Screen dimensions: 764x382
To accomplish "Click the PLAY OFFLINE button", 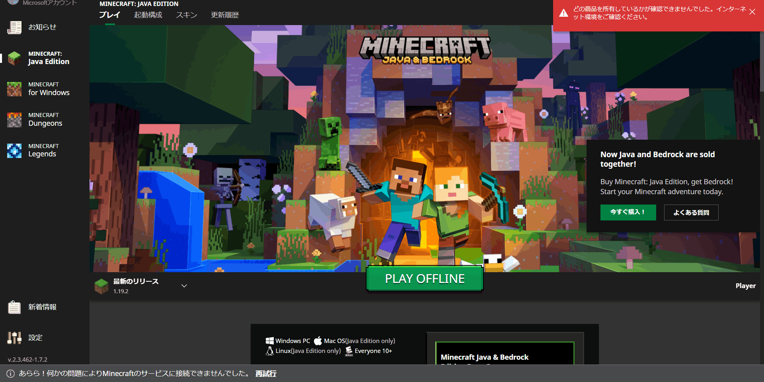I will 425,279.
